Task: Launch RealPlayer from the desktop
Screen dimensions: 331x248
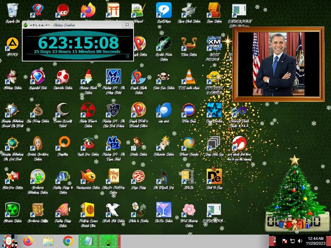Action: coord(164,10)
